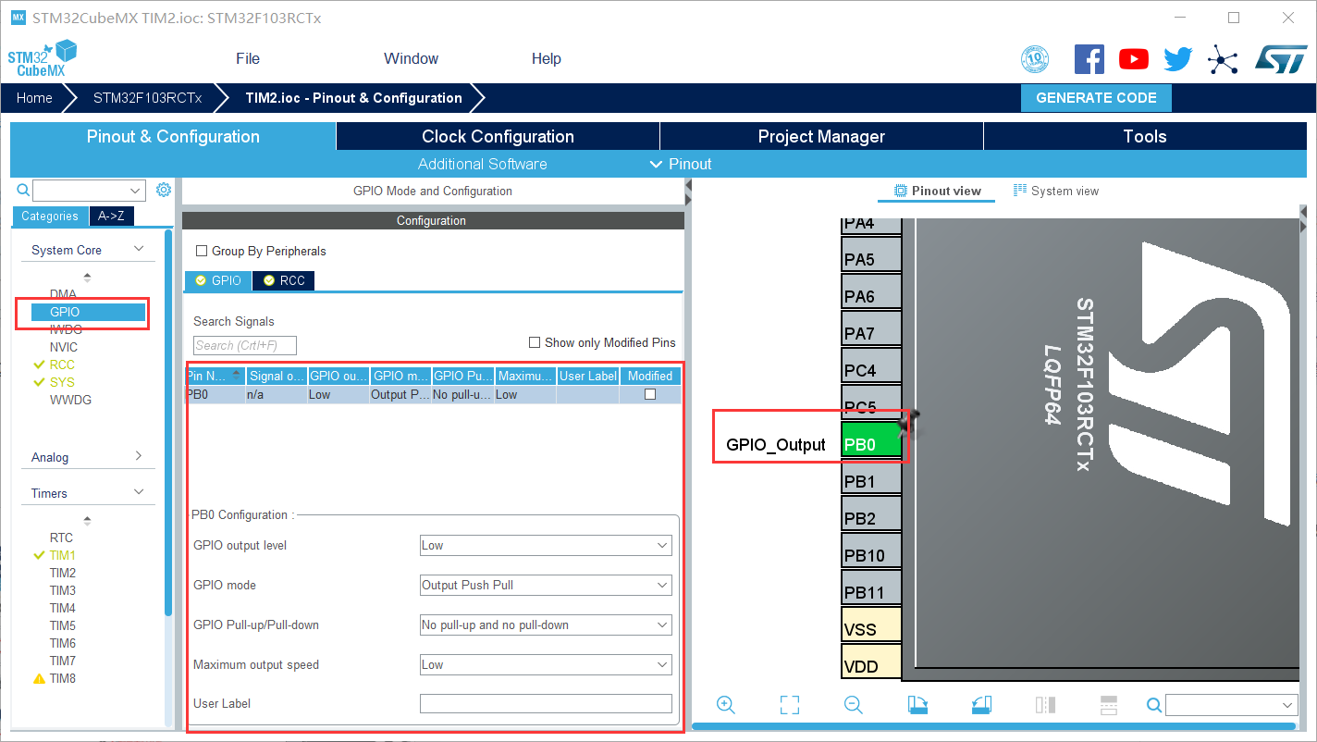Click the User Label input field
The image size is (1317, 742).
click(546, 703)
